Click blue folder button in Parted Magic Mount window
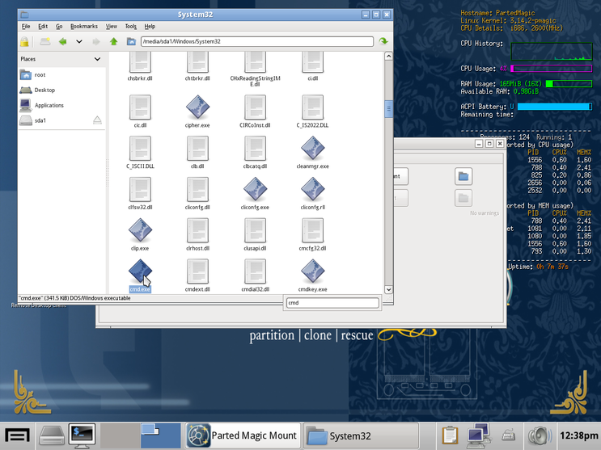This screenshot has width=601, height=450. pos(463,176)
